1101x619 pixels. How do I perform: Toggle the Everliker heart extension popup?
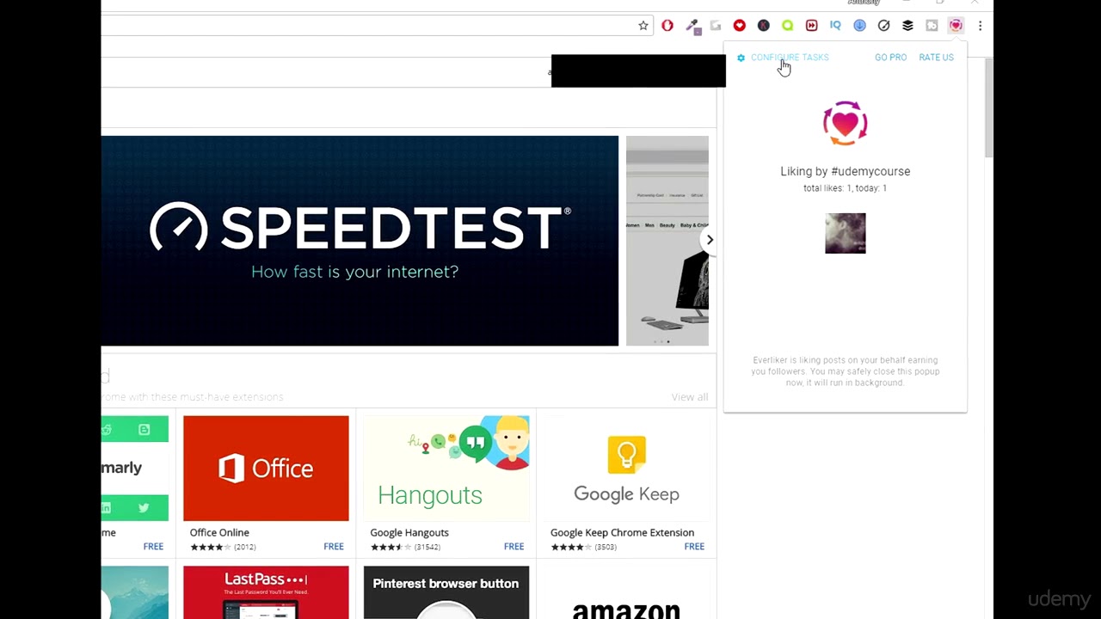(x=956, y=26)
